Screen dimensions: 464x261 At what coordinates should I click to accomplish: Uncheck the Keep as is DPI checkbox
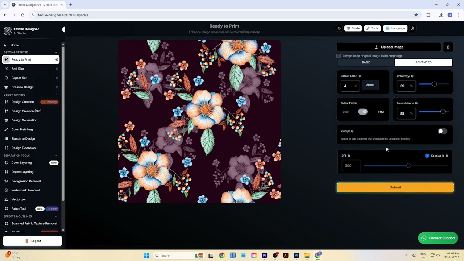[x=427, y=156]
